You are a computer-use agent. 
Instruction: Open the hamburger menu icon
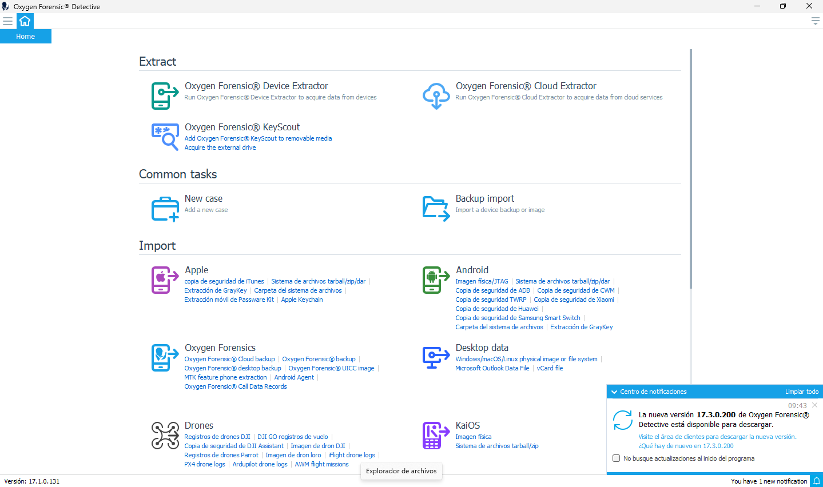point(7,21)
